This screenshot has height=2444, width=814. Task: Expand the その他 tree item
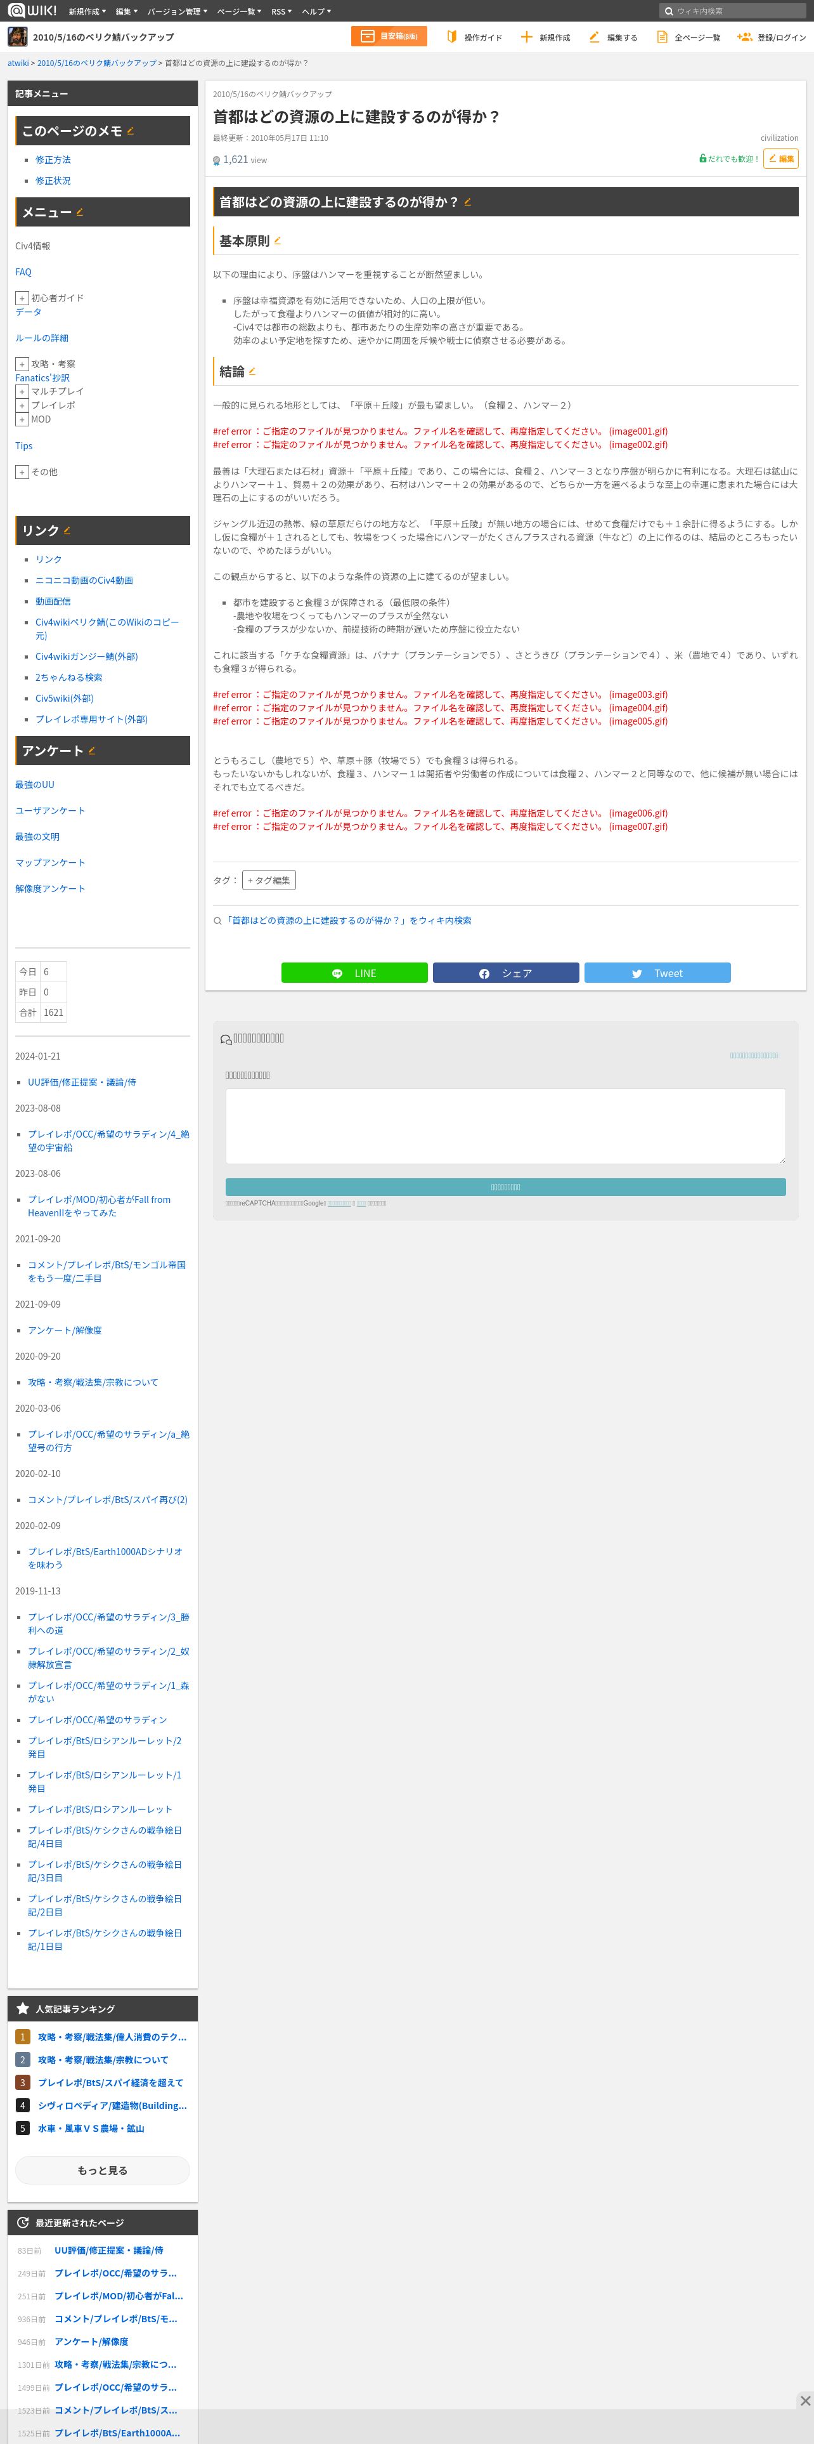[22, 471]
